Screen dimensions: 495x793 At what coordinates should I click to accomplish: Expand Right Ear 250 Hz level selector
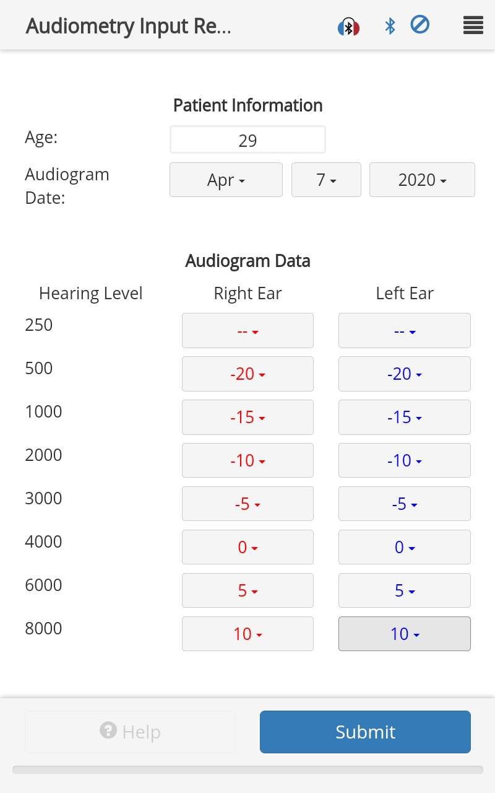[x=247, y=331]
